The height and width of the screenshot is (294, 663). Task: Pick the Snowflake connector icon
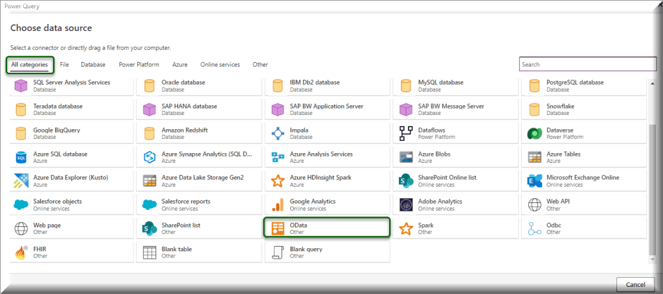click(x=534, y=110)
